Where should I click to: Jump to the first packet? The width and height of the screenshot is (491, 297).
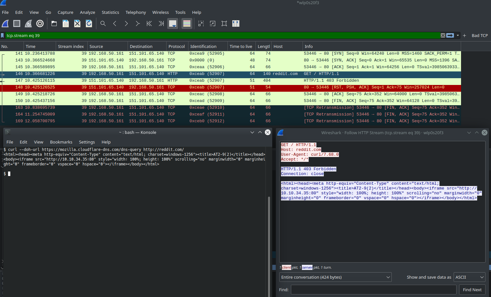pos(149,23)
